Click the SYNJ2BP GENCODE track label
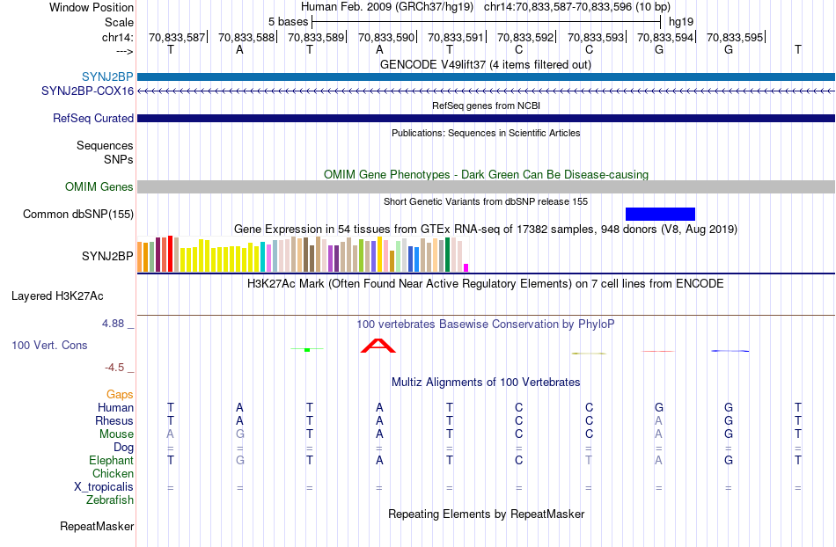 (107, 77)
